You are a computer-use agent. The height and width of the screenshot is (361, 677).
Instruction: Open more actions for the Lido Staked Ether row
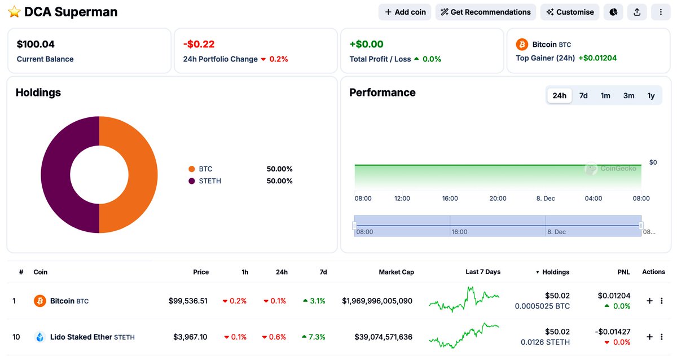click(662, 337)
